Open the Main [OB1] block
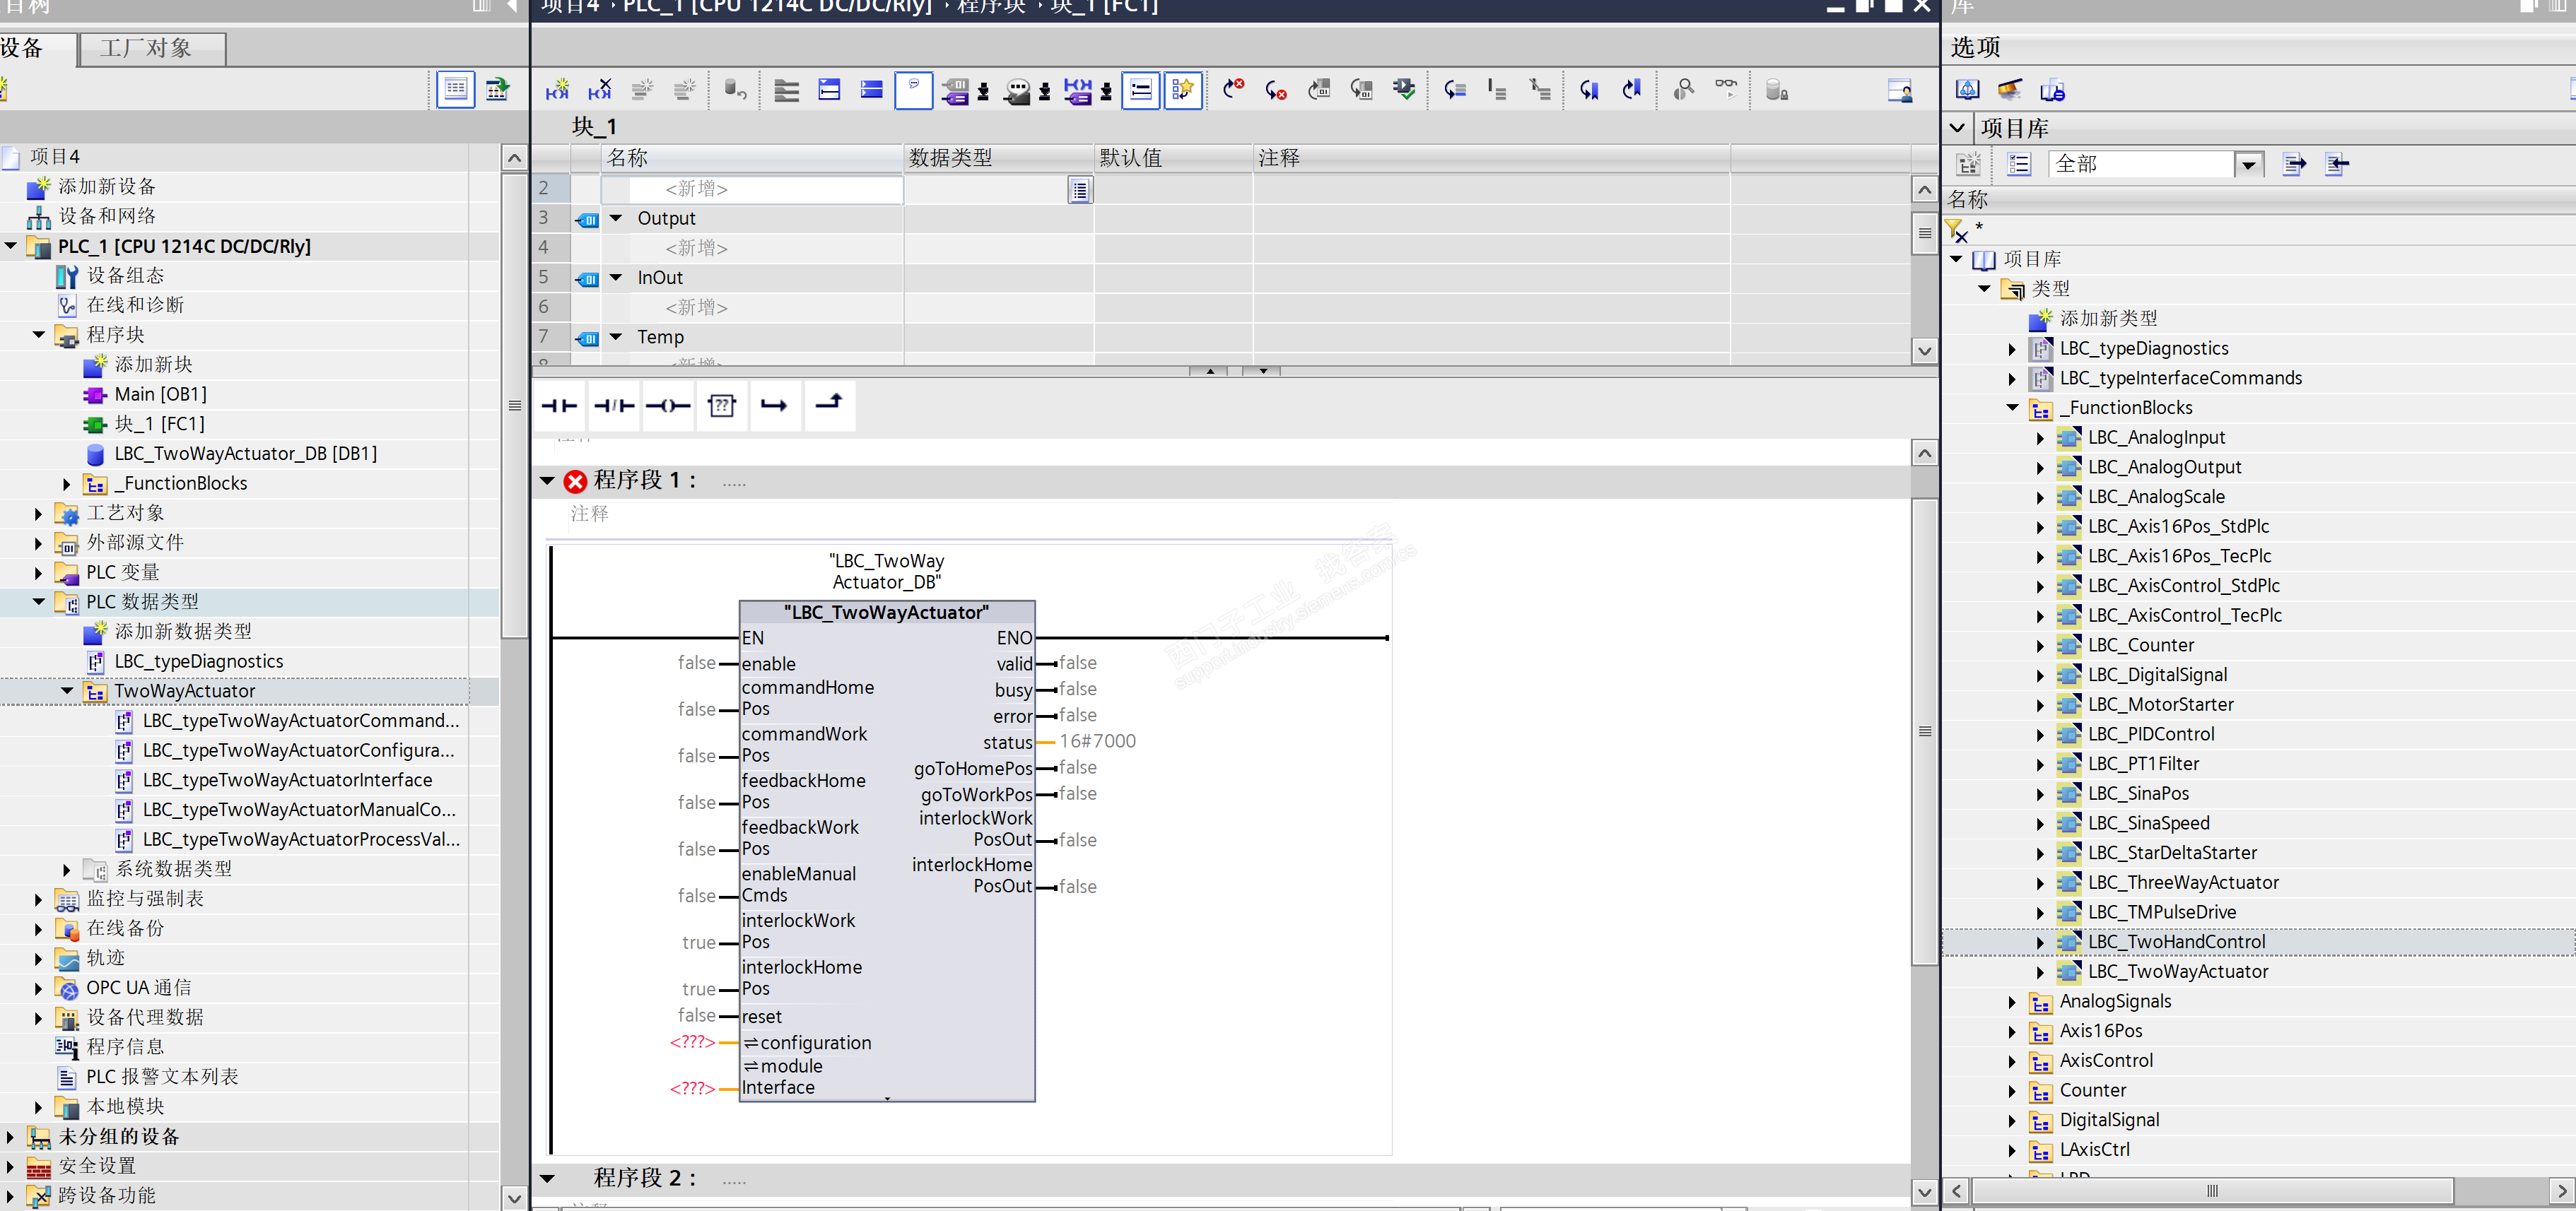Image resolution: width=2576 pixels, height=1211 pixels. coord(160,395)
